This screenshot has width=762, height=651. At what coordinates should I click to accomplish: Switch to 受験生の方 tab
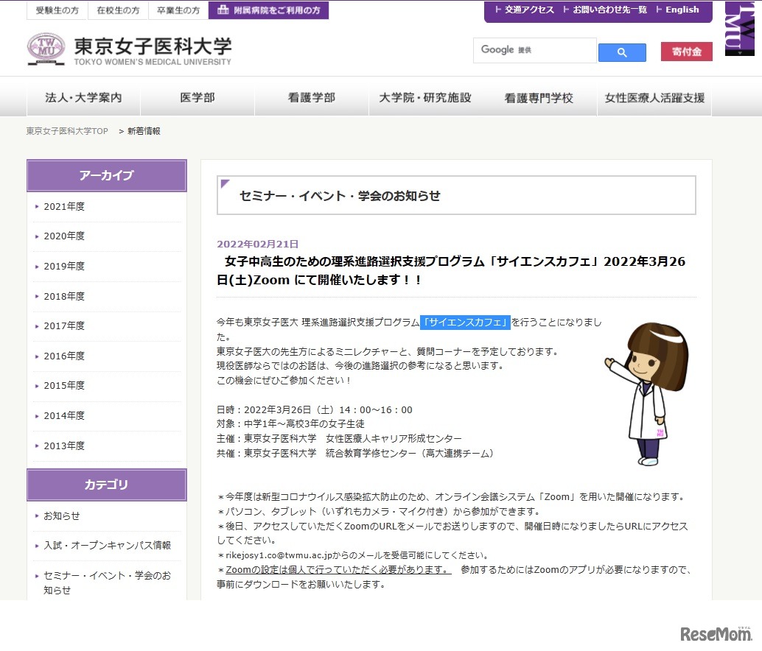click(x=57, y=10)
